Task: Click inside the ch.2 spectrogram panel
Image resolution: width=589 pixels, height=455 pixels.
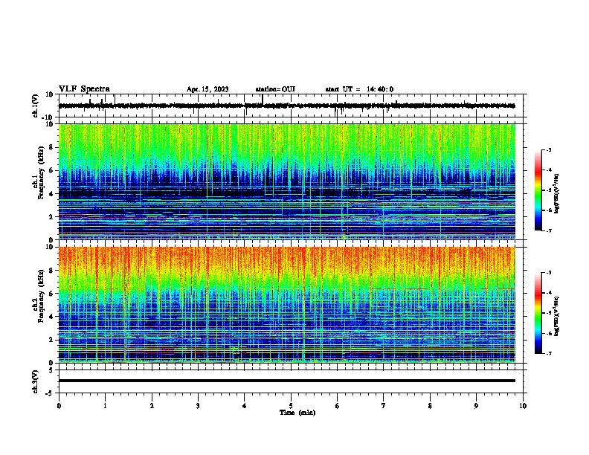Action: [x=287, y=305]
